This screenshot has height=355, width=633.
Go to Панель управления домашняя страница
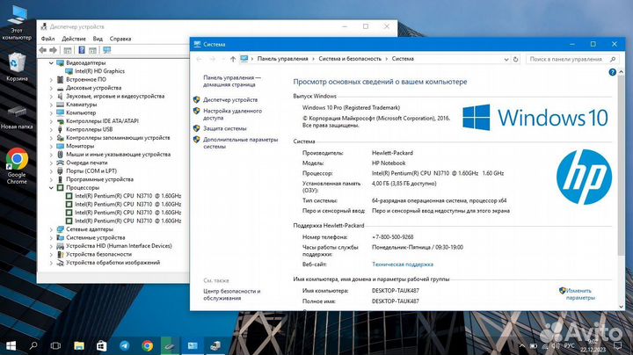coord(232,81)
